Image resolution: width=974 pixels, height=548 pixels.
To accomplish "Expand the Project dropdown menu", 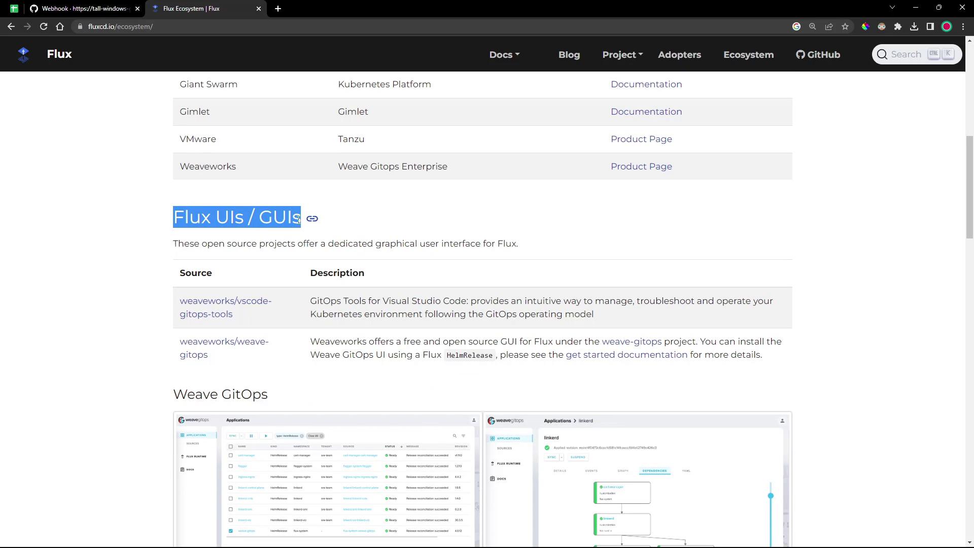I will [622, 55].
